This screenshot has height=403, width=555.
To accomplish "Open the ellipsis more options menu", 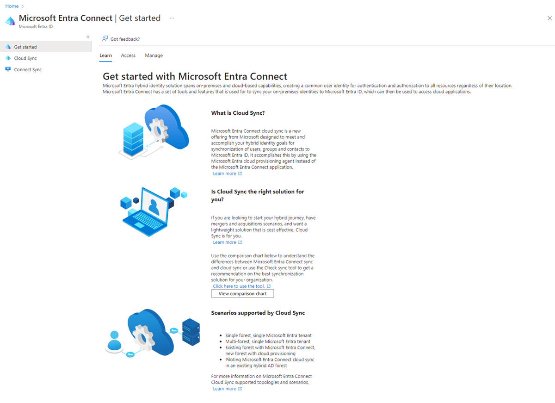I will (x=172, y=18).
